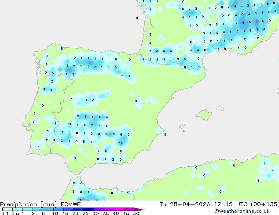Click the 2 mm legend color segment

tap(38, 209)
